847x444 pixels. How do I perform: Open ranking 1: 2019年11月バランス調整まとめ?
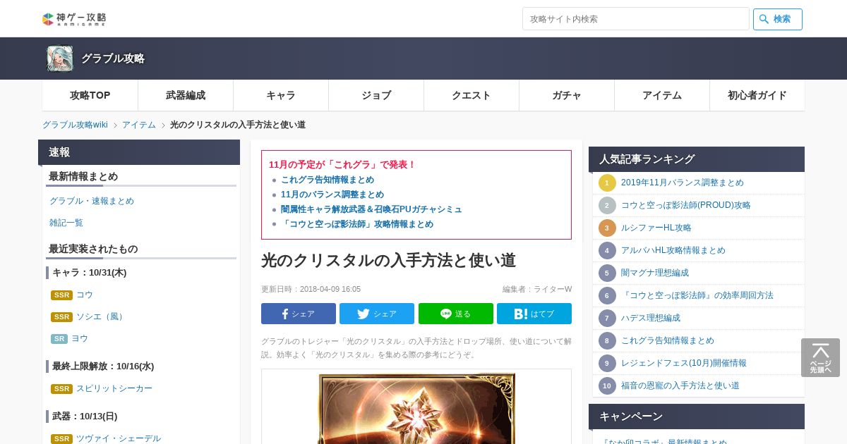683,183
